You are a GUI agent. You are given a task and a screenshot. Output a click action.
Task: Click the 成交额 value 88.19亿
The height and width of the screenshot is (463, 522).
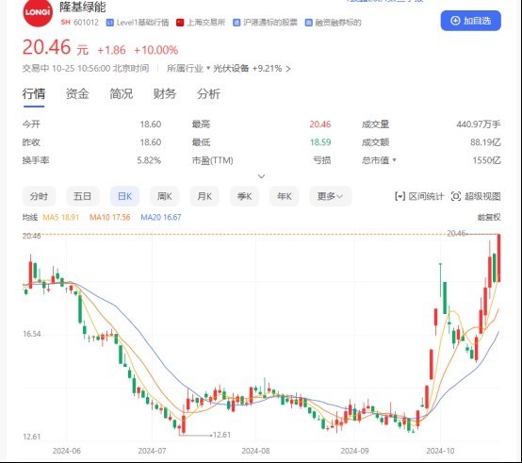point(485,142)
